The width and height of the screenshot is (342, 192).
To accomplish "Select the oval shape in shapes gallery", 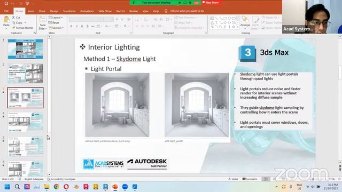I will 229,18.
